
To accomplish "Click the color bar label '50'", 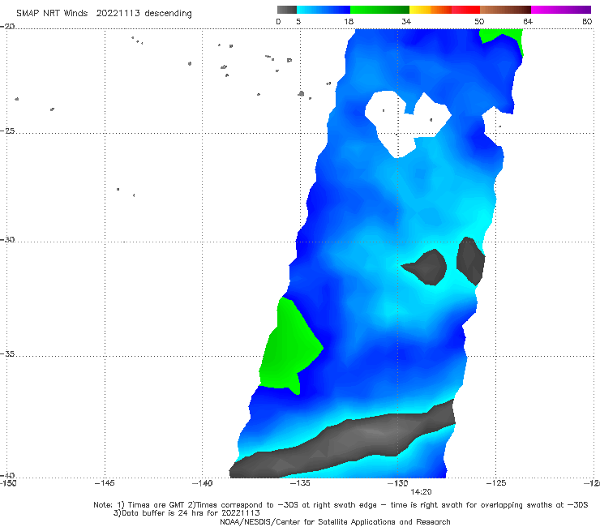I will click(479, 21).
